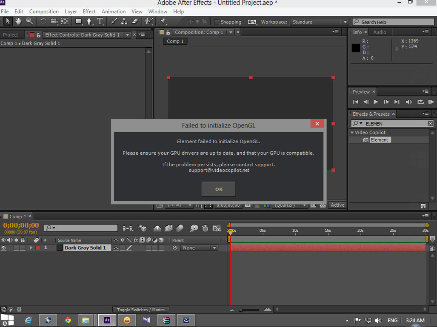Toggle shy switch for Dark Gray Solid 1
Screen dimensions: 437x327
116,247
